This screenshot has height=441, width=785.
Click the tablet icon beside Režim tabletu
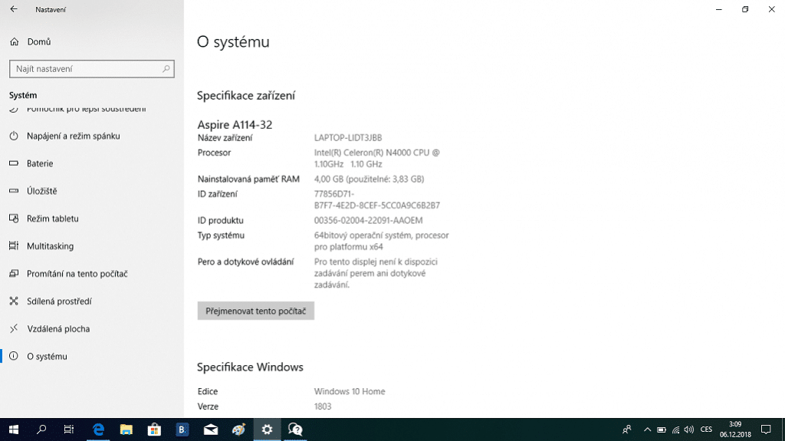click(x=14, y=219)
